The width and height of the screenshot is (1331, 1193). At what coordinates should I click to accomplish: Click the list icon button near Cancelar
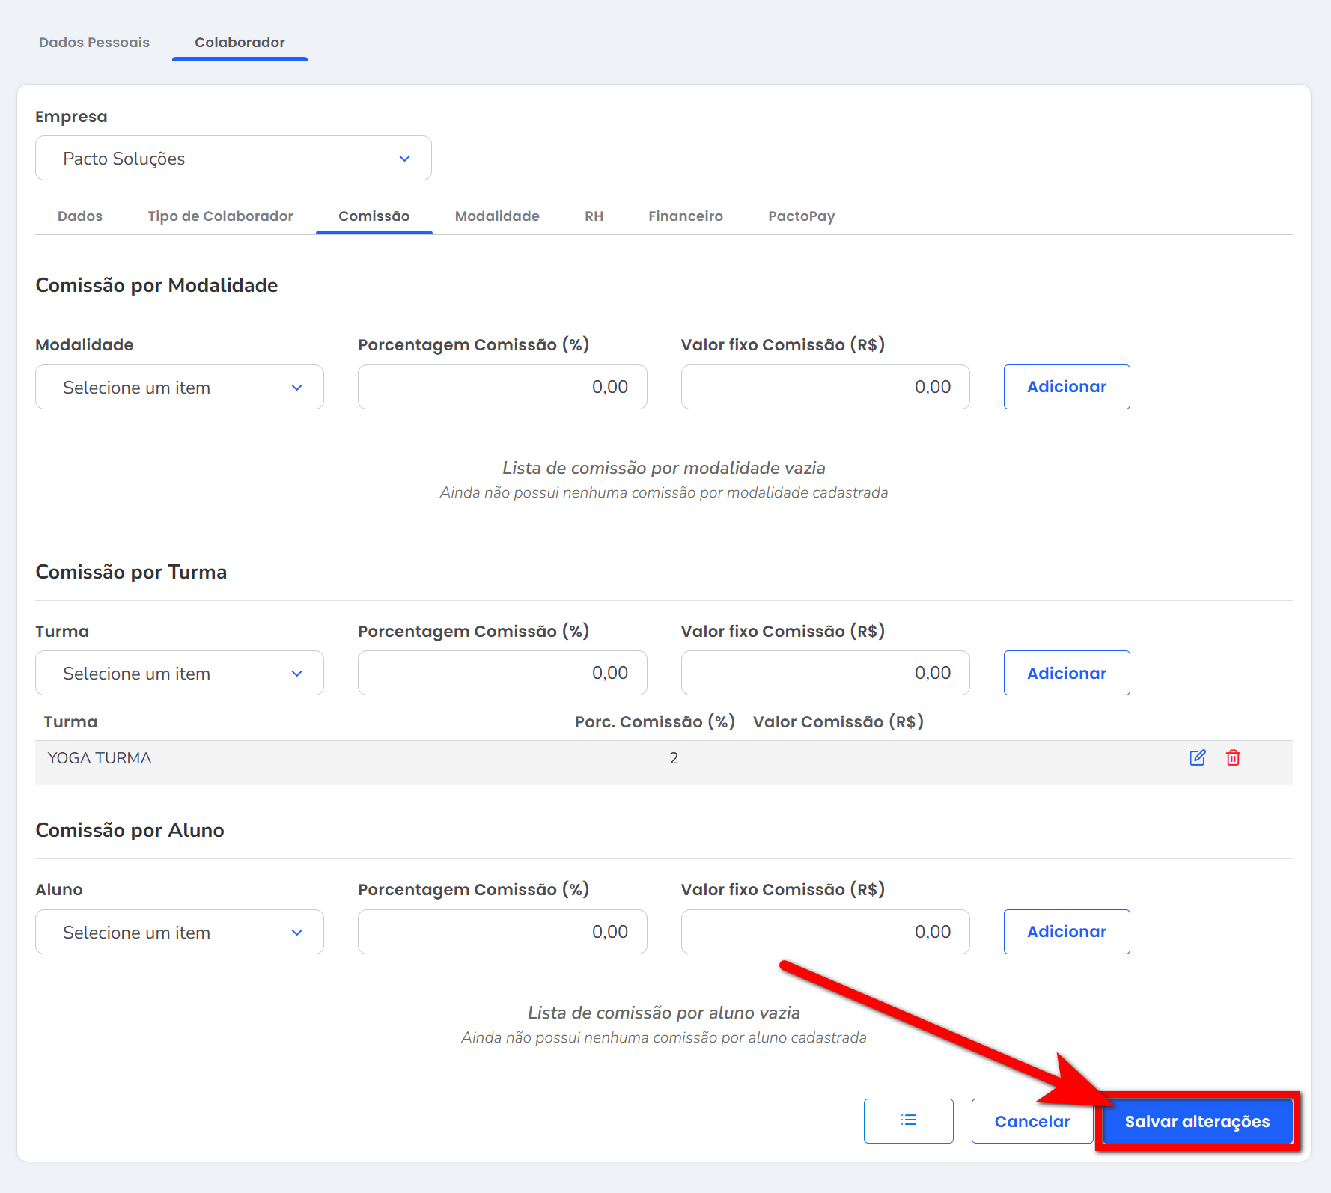point(908,1120)
